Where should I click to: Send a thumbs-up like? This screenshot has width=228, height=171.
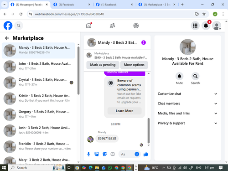(x=145, y=154)
